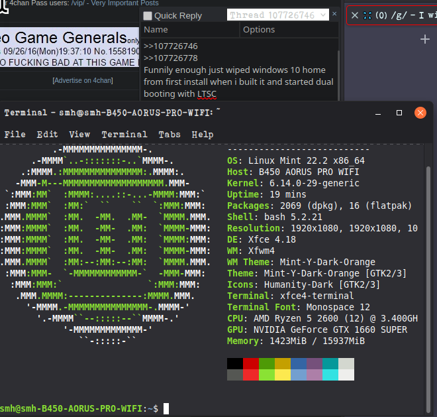Image resolution: width=437 pixels, height=417 pixels.
Task: Click the /g/ tab favicon
Action: tap(367, 15)
